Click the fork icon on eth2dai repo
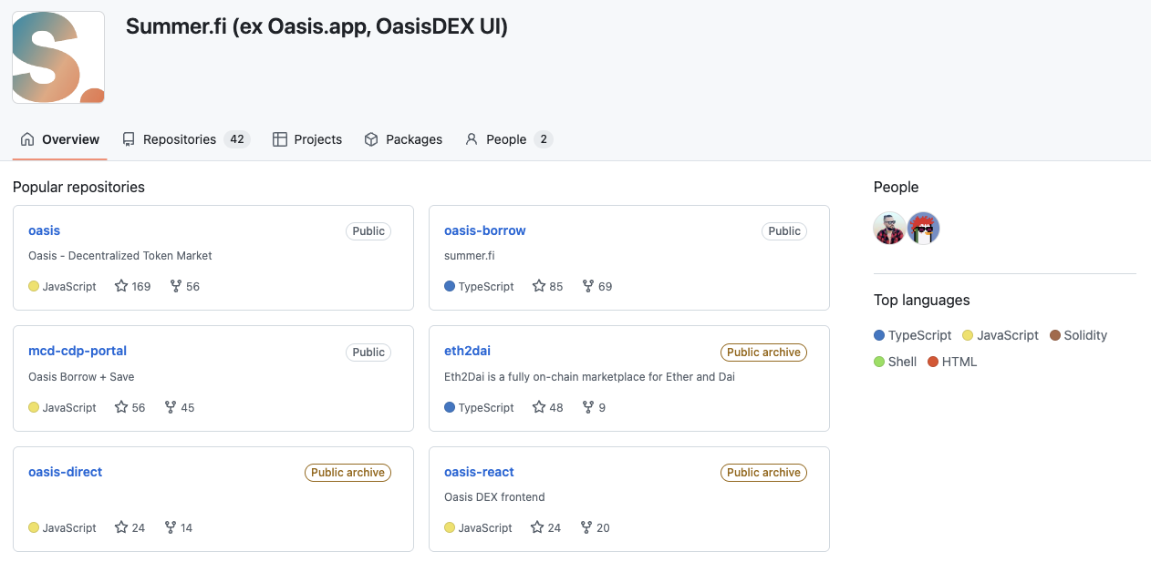Image resolution: width=1151 pixels, height=562 pixels. pyautogui.click(x=588, y=407)
